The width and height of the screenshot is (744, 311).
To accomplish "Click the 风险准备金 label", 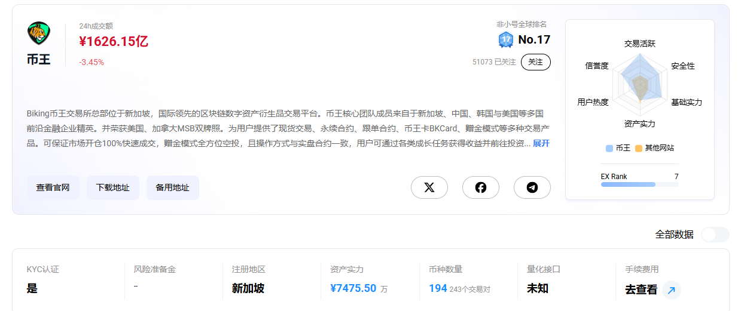I will 155,269.
